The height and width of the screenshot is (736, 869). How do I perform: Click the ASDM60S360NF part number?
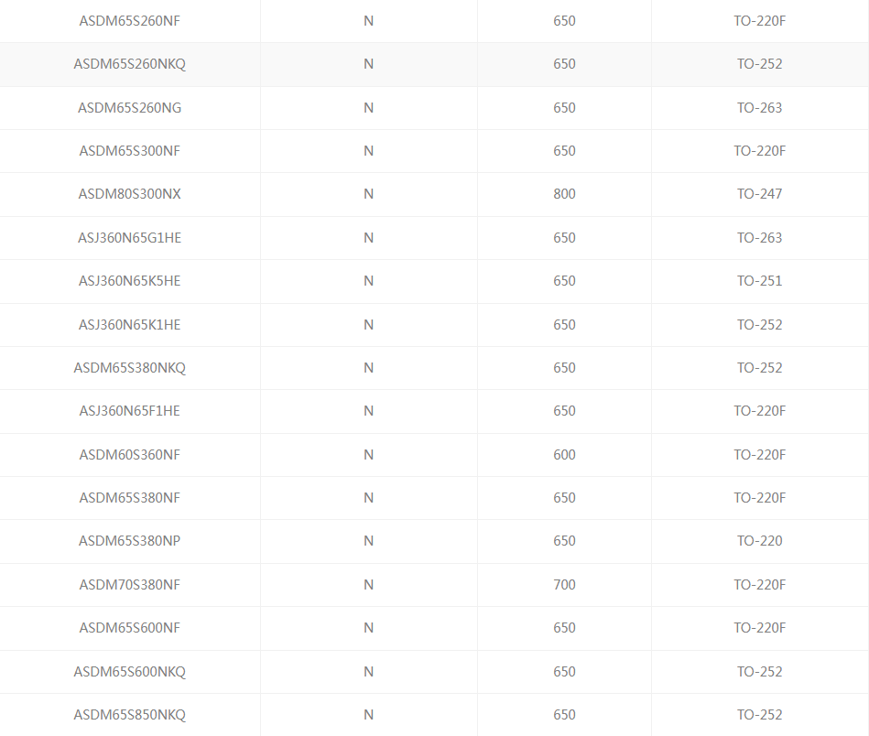tap(129, 455)
